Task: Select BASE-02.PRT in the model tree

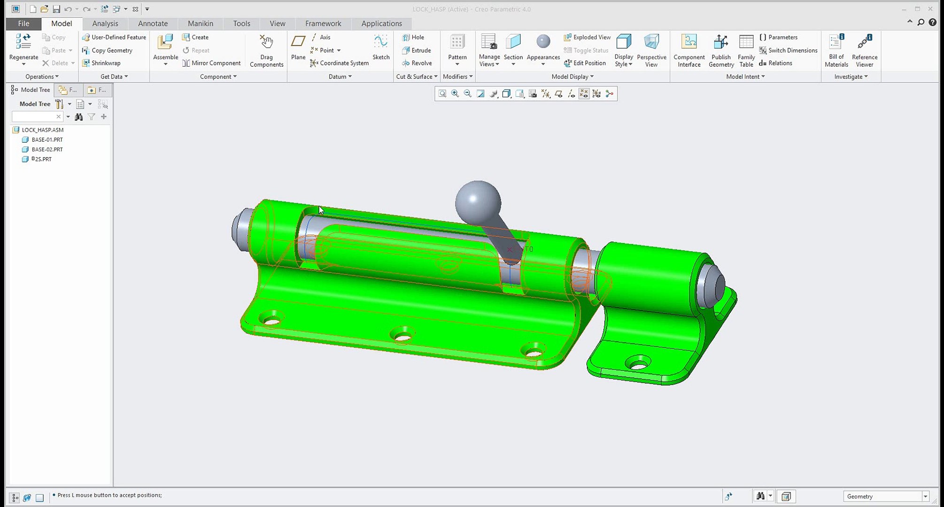Action: point(47,149)
